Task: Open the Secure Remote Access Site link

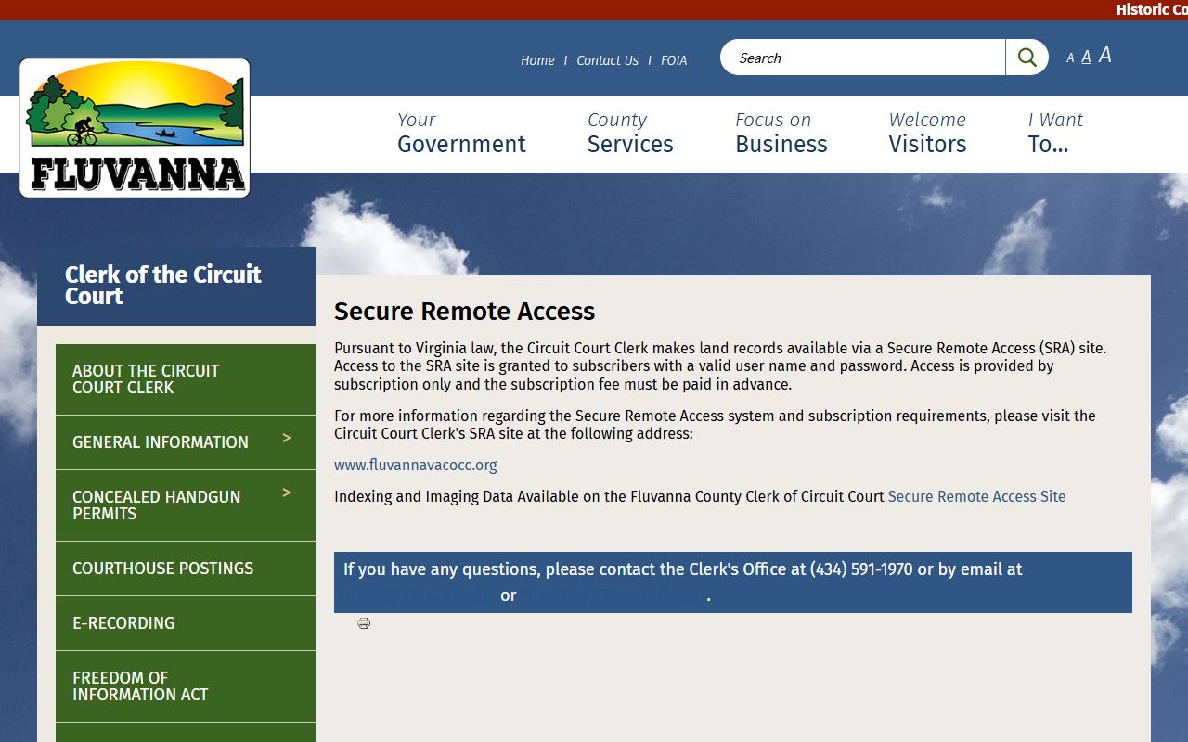Action: tap(976, 496)
